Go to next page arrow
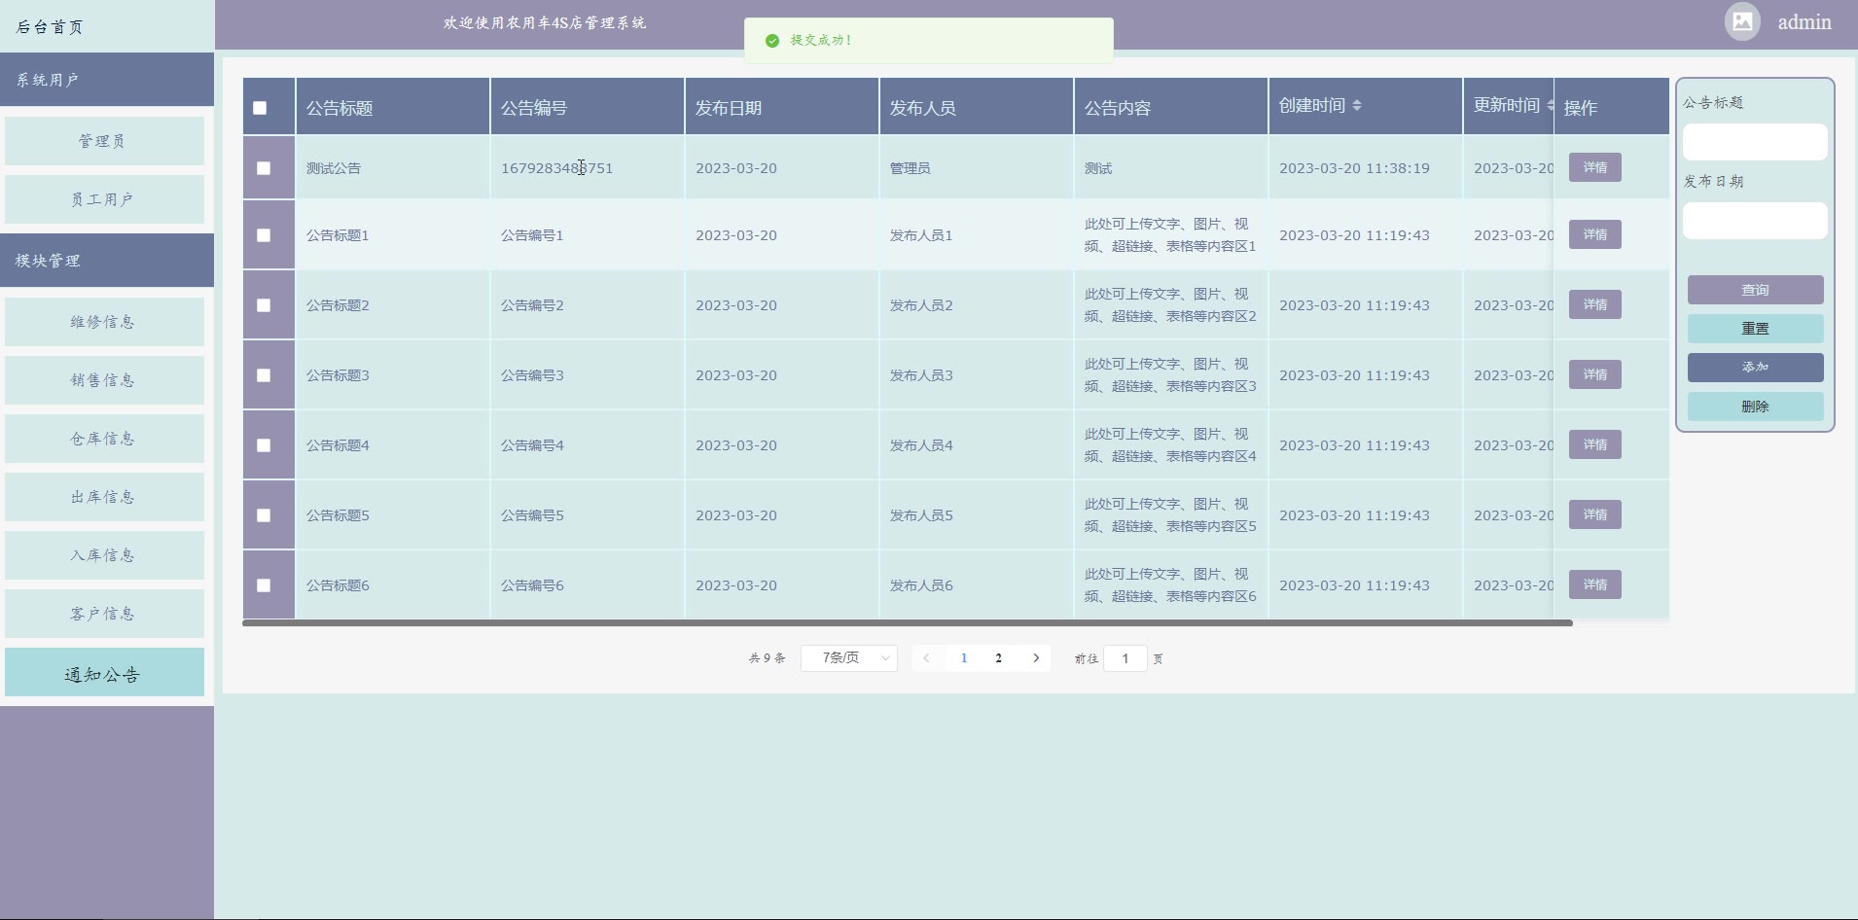The width and height of the screenshot is (1858, 920). 1036,658
